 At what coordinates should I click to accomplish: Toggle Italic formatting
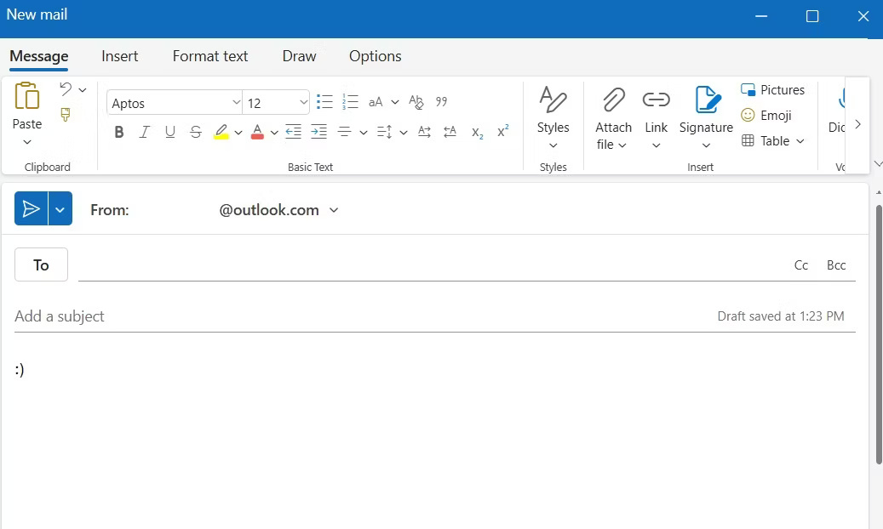pos(145,133)
